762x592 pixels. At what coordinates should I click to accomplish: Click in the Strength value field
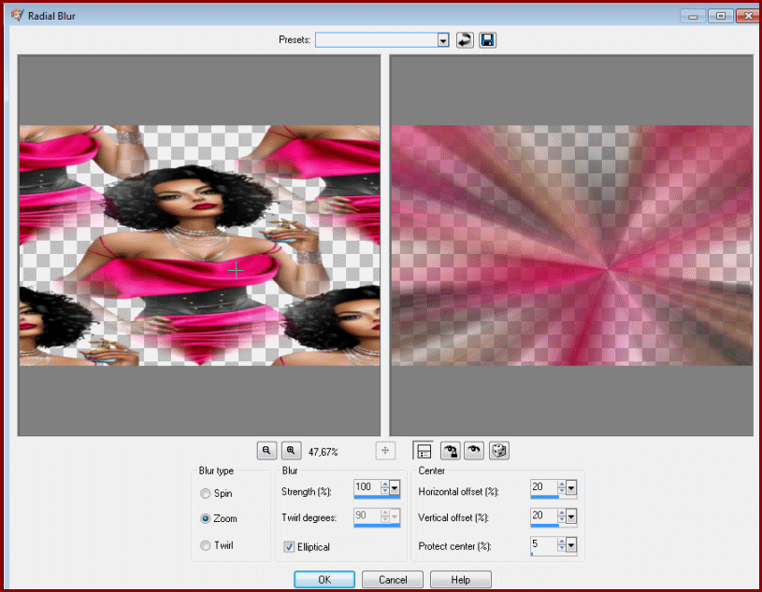367,487
